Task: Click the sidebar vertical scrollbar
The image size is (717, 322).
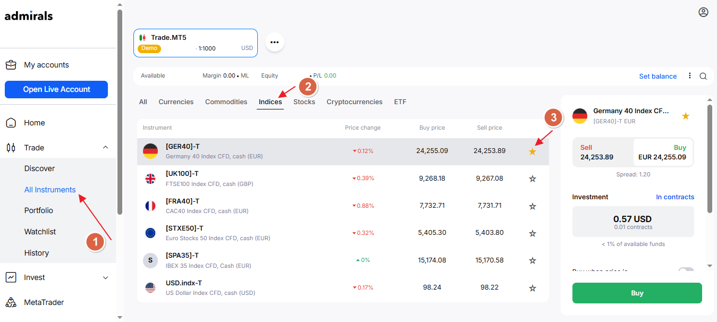Action: click(120, 112)
